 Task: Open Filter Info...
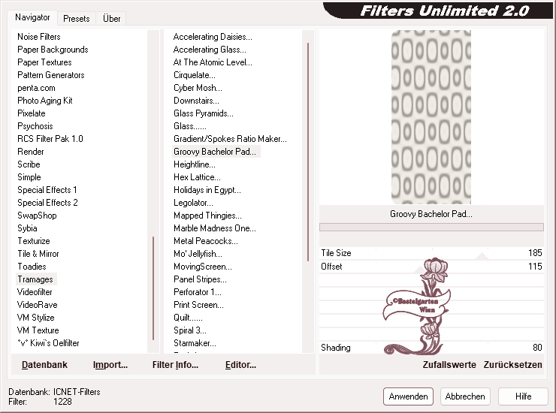click(x=175, y=365)
